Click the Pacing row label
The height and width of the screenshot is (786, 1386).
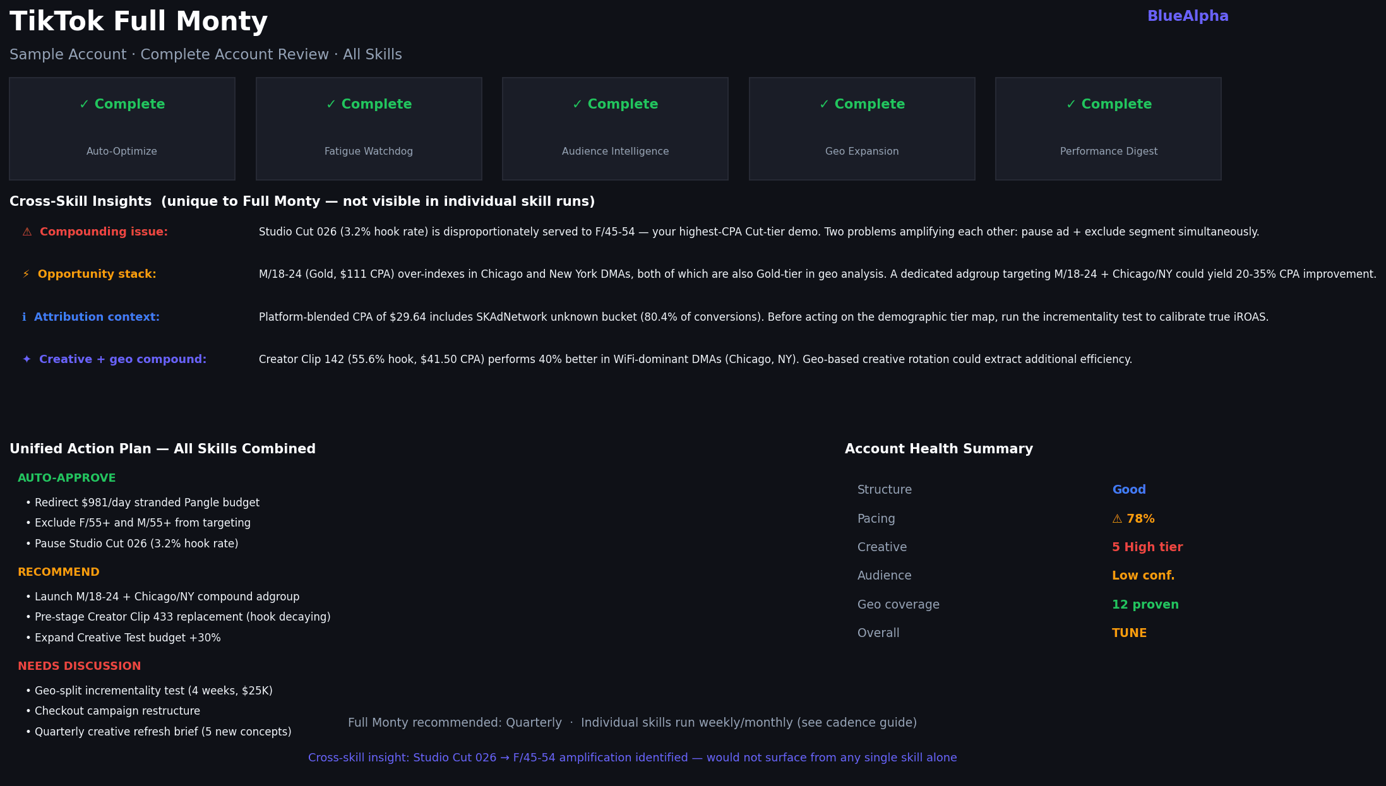pyautogui.click(x=876, y=519)
